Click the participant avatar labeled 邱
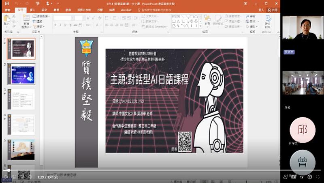This screenshot has height=183, width=324. pos(303,130)
